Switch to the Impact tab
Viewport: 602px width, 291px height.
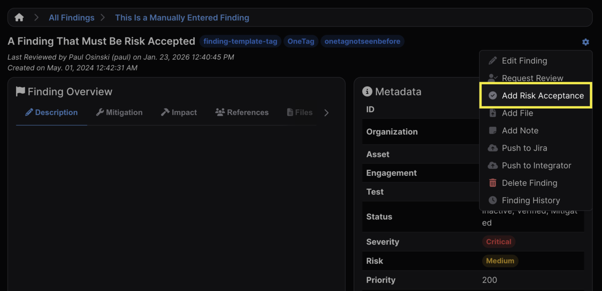pos(179,112)
